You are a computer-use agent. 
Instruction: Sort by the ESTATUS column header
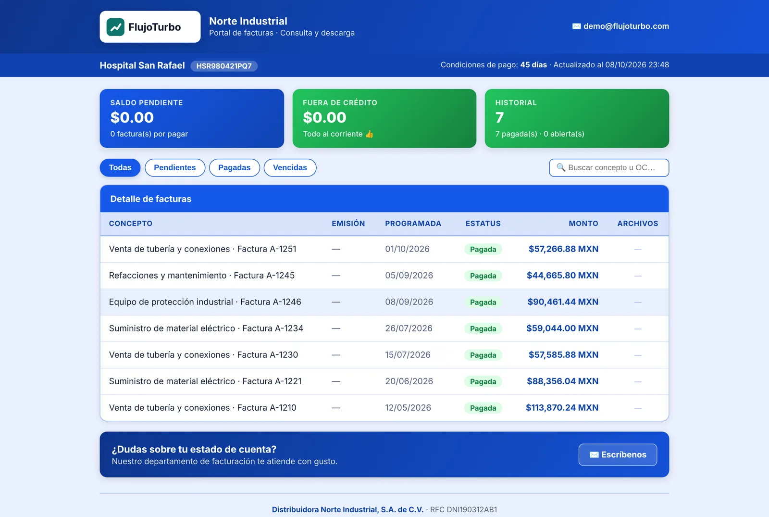point(483,224)
